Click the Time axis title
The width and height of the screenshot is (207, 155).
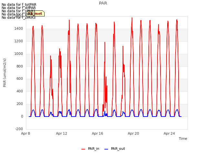(x=183, y=139)
